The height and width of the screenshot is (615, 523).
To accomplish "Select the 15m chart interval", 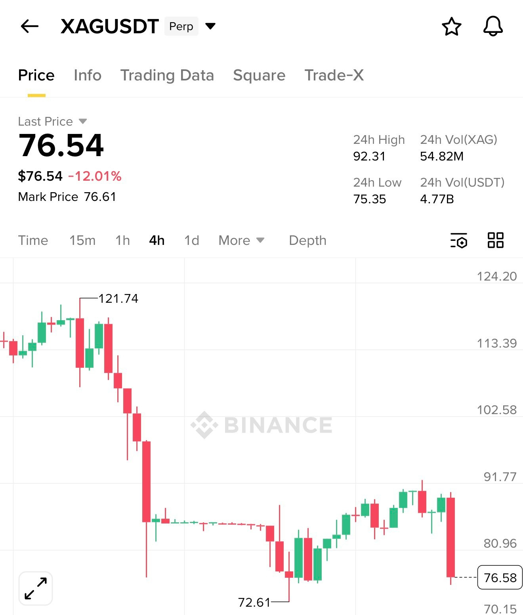I will pyautogui.click(x=82, y=241).
